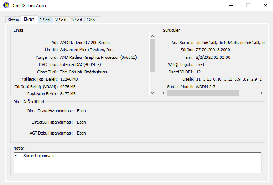
Task: Switch to the 3 Sesi tab
Action: coord(77,20)
